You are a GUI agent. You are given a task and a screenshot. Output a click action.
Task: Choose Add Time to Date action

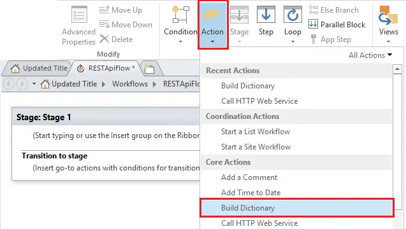296,193
